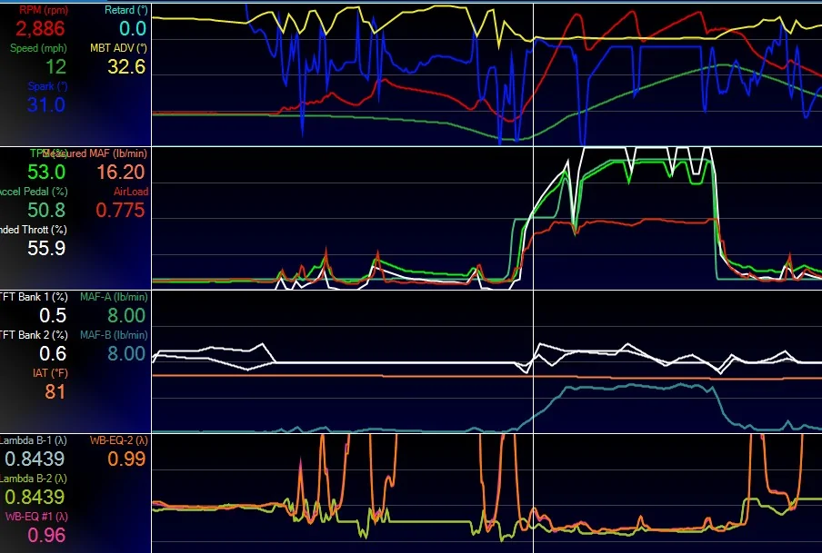
Task: Select the IAT (°F) channel label
Action: [50, 373]
